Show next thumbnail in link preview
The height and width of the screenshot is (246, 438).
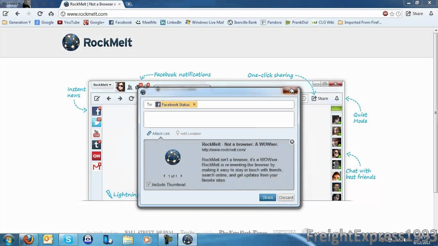coord(181,176)
